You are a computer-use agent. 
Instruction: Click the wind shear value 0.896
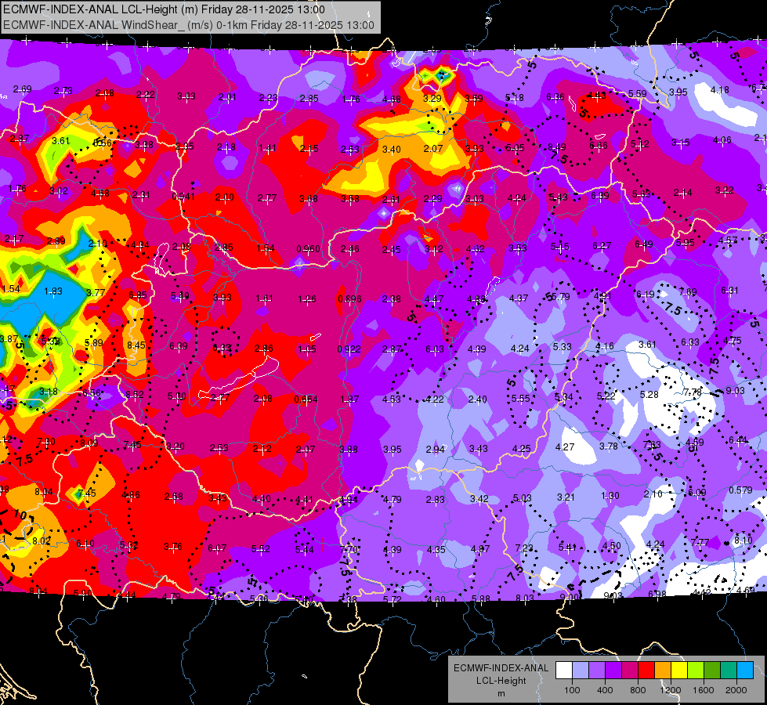[349, 299]
